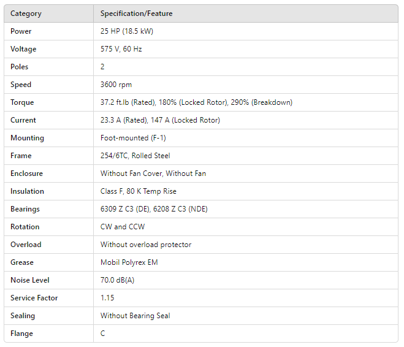Select the Class F, 80 K Temp Rise cell
The image size is (404, 347).
(x=139, y=191)
